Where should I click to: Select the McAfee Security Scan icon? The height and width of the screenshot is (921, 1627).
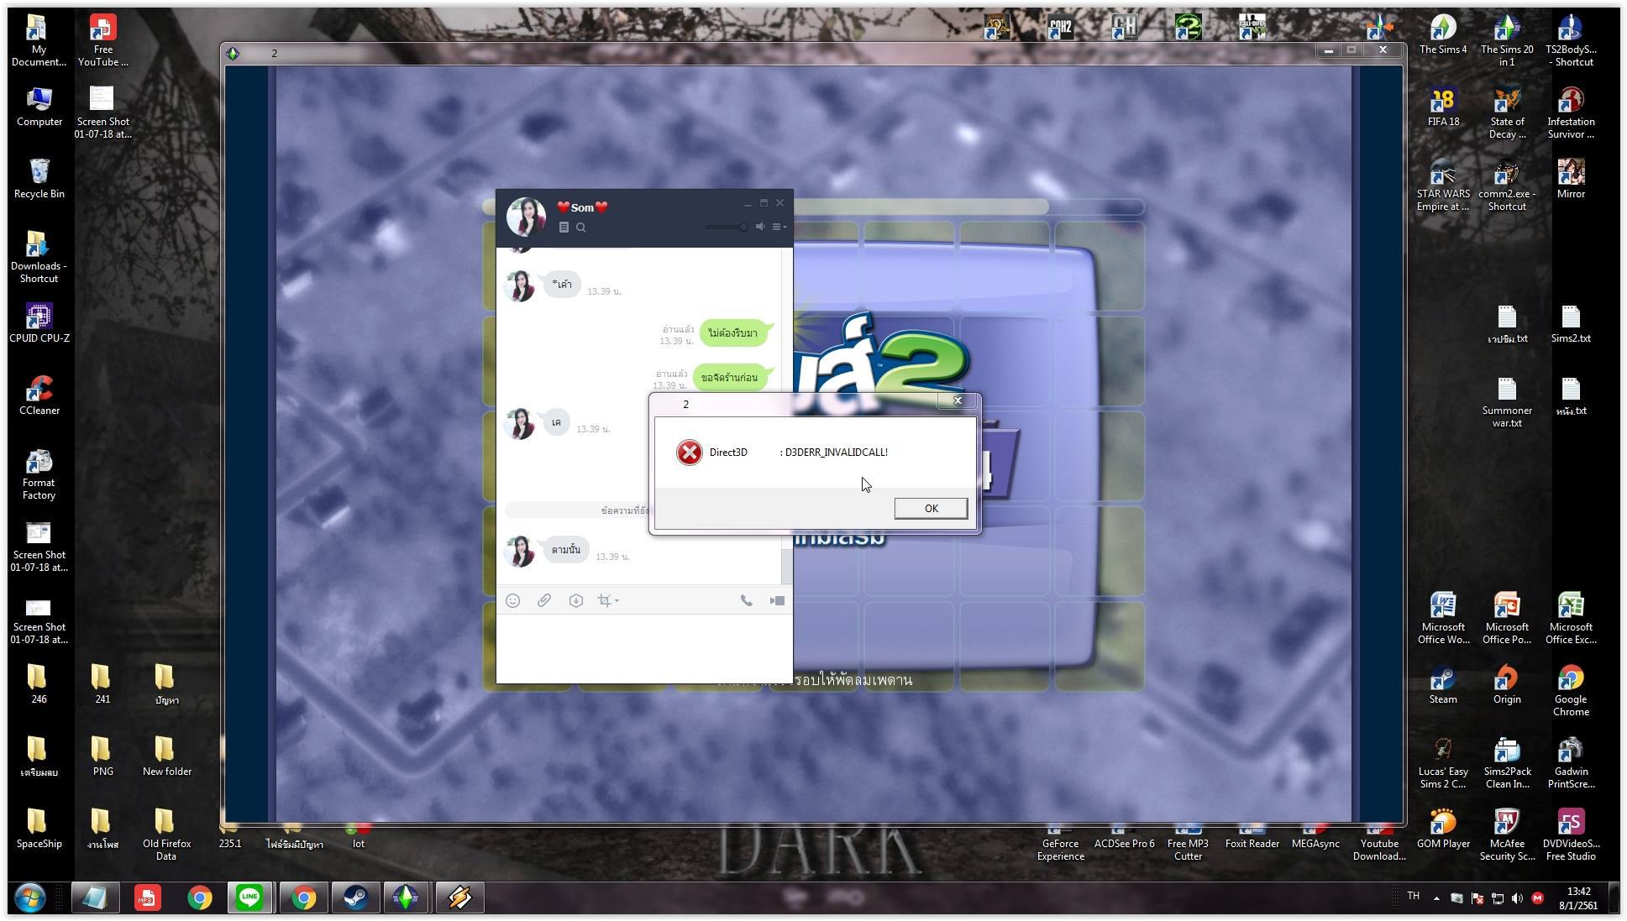(x=1507, y=834)
